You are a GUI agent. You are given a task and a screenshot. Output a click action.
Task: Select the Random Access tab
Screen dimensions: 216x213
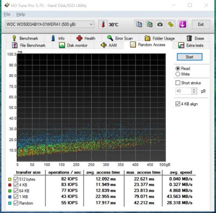147,45
